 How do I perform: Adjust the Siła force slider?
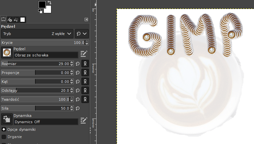36,108
